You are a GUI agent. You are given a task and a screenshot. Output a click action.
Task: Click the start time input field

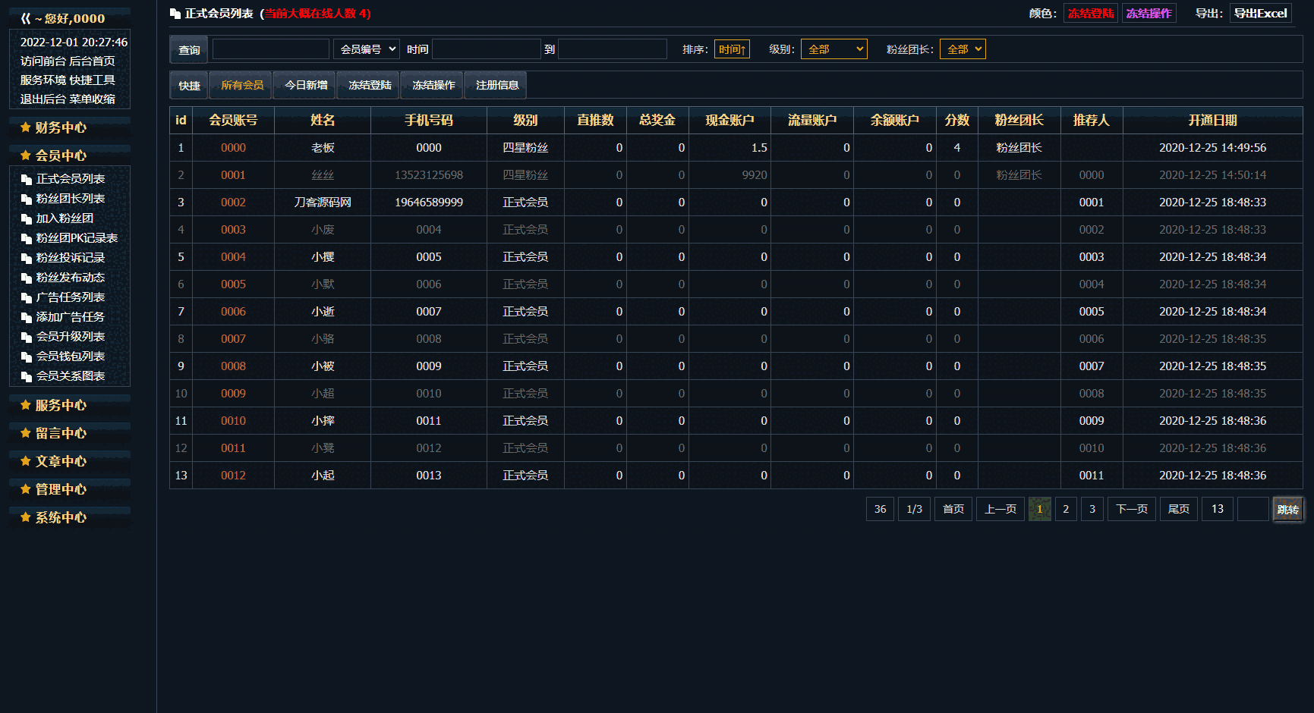click(x=486, y=49)
